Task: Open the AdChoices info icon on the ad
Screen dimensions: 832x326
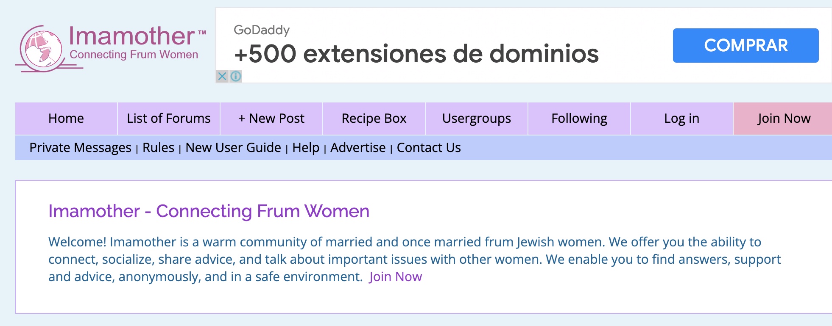Action: (236, 77)
